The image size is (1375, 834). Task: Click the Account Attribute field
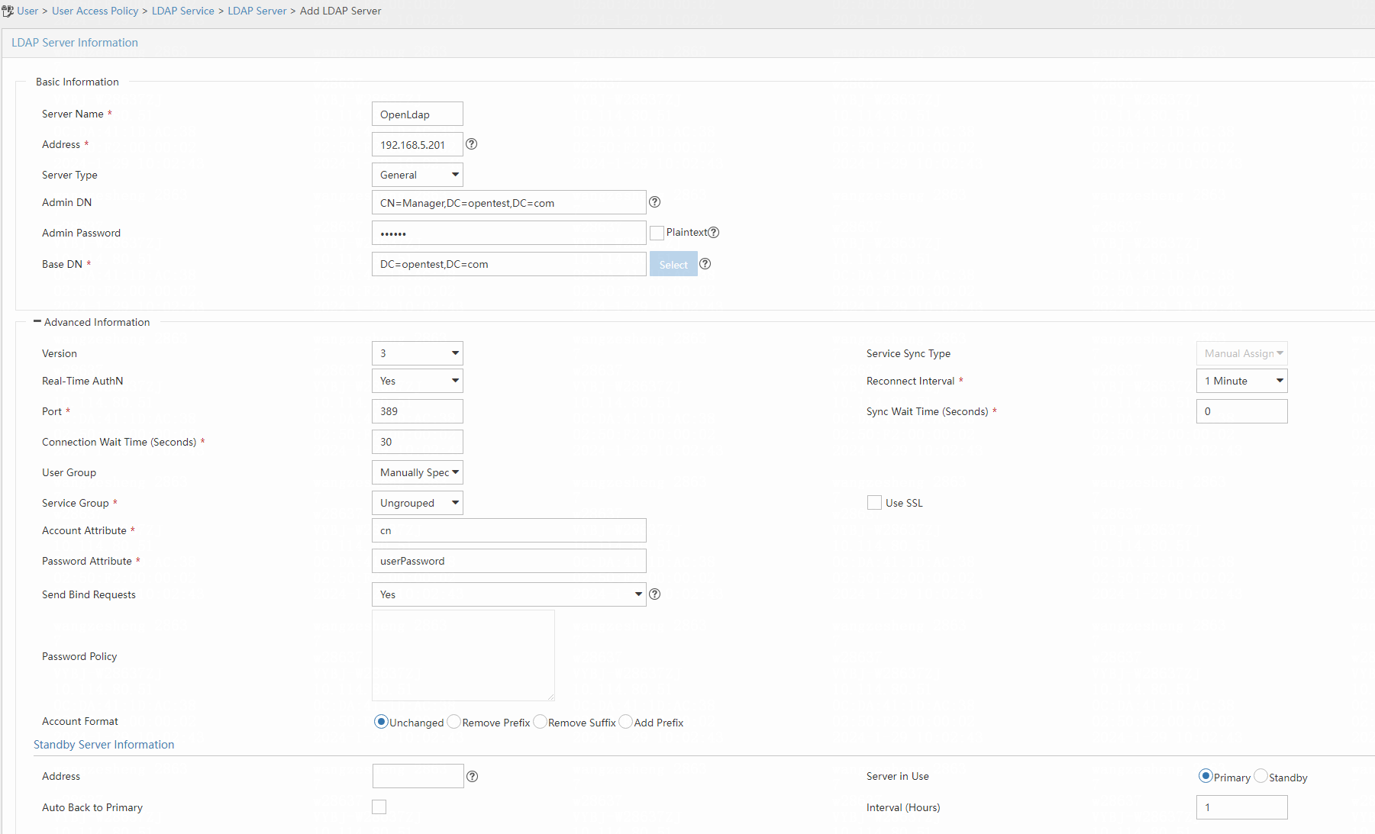pyautogui.click(x=509, y=530)
